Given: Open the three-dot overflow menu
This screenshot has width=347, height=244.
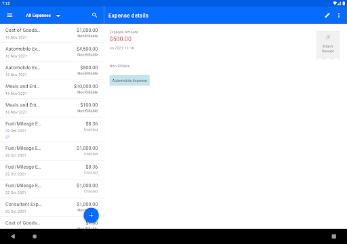Looking at the screenshot, I should (339, 15).
